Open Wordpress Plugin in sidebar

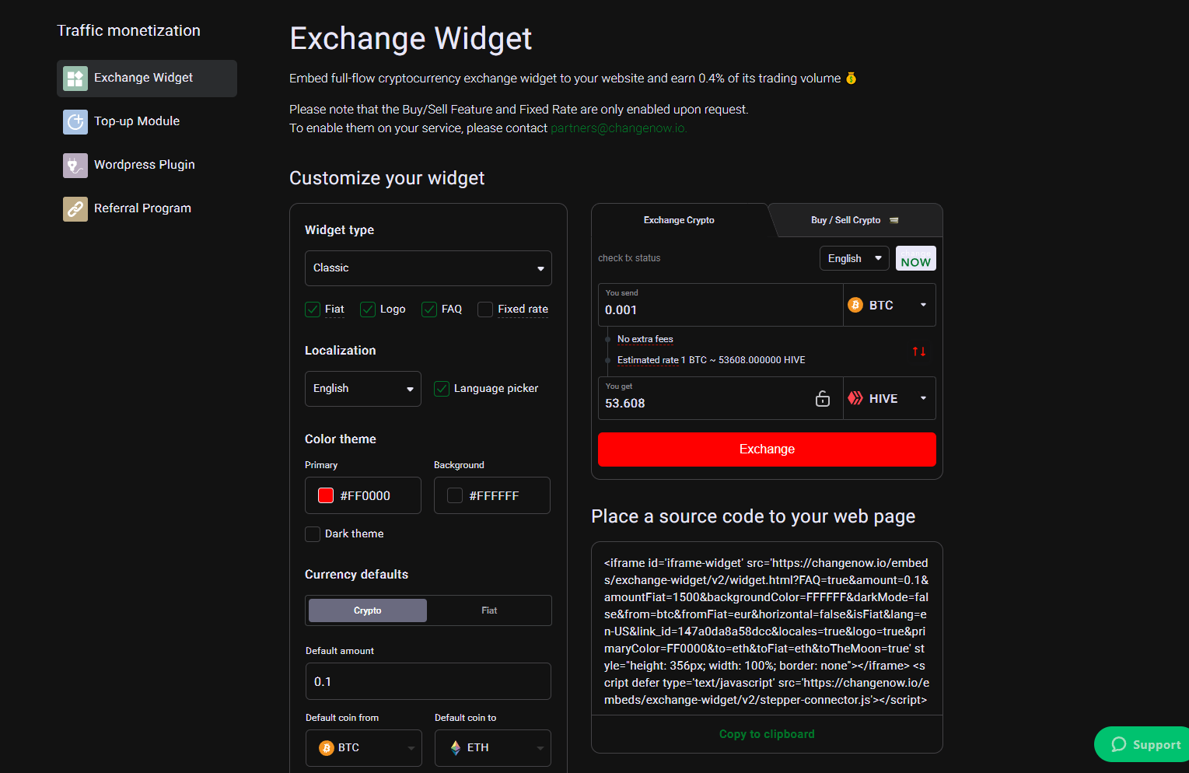pos(147,166)
